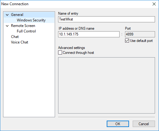
Task: Click the Cancel button
Action: click(144, 124)
